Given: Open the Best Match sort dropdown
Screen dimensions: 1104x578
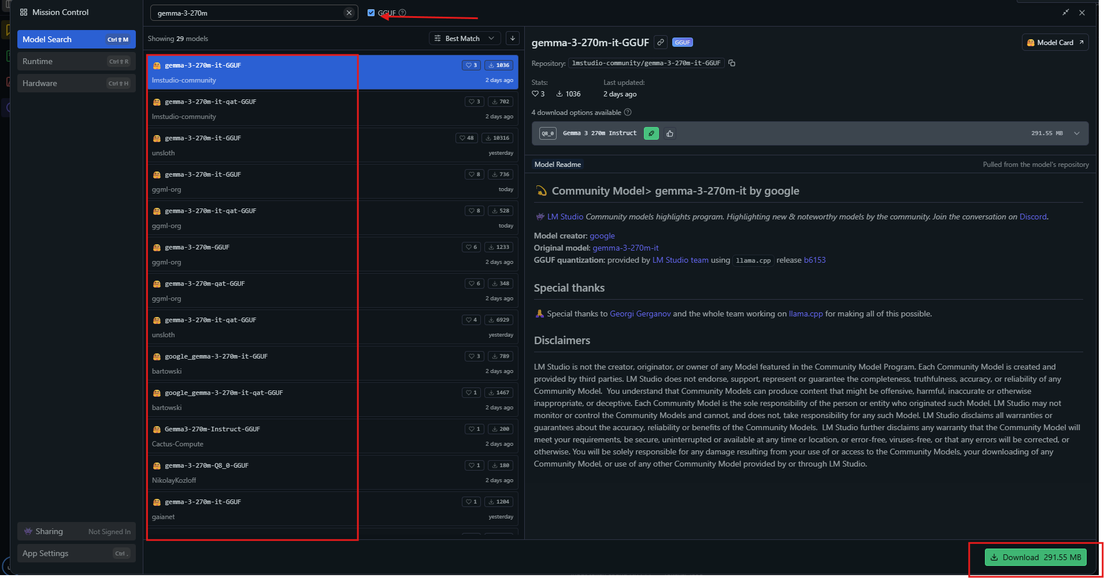Looking at the screenshot, I should click(465, 38).
